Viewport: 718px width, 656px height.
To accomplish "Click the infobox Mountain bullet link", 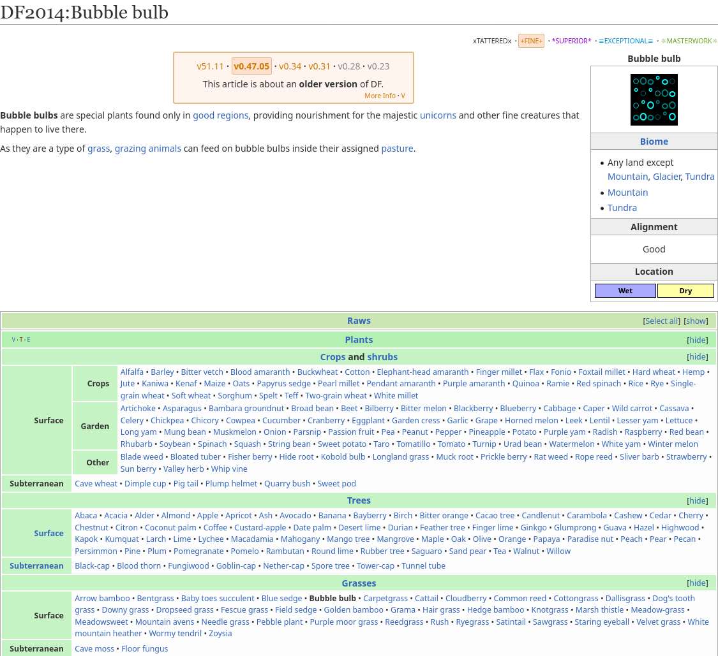I will click(x=627, y=193).
